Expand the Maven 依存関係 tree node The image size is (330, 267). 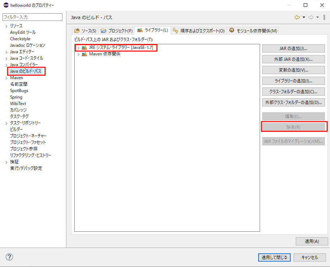(x=78, y=54)
